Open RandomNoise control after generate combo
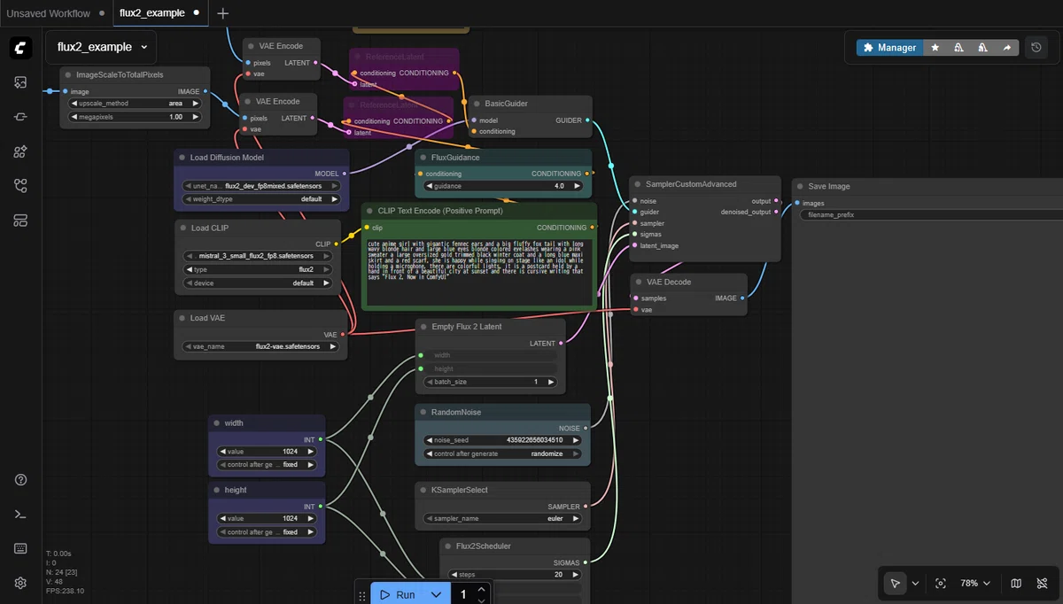 [502, 453]
